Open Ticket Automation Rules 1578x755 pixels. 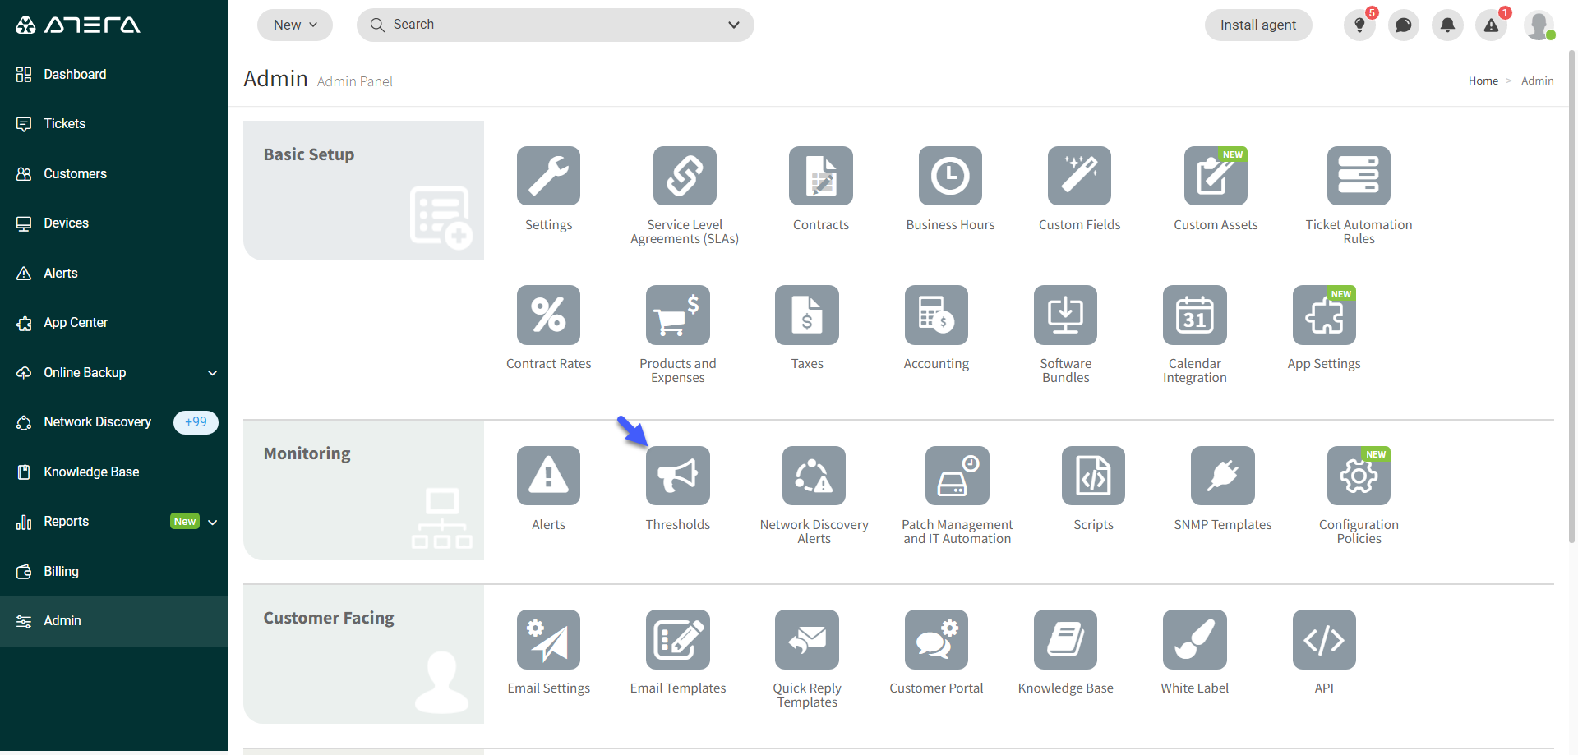pos(1358,176)
